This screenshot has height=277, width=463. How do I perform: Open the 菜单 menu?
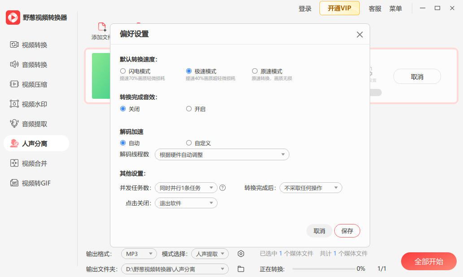[396, 8]
